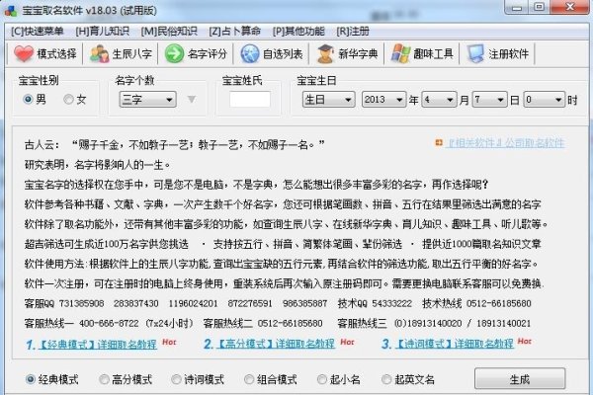Close the 宝宝取名软件 window
Image resolution: width=593 pixels, height=395 pixels.
[570, 7]
